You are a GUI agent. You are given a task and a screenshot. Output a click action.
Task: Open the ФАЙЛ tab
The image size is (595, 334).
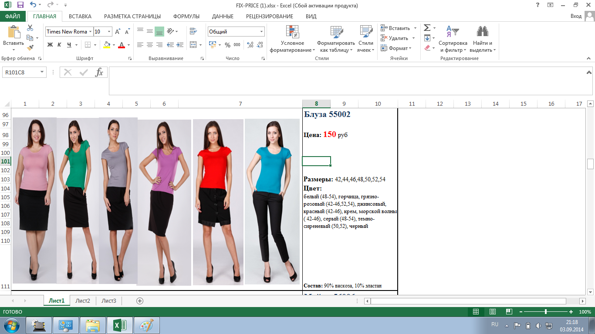pyautogui.click(x=13, y=16)
